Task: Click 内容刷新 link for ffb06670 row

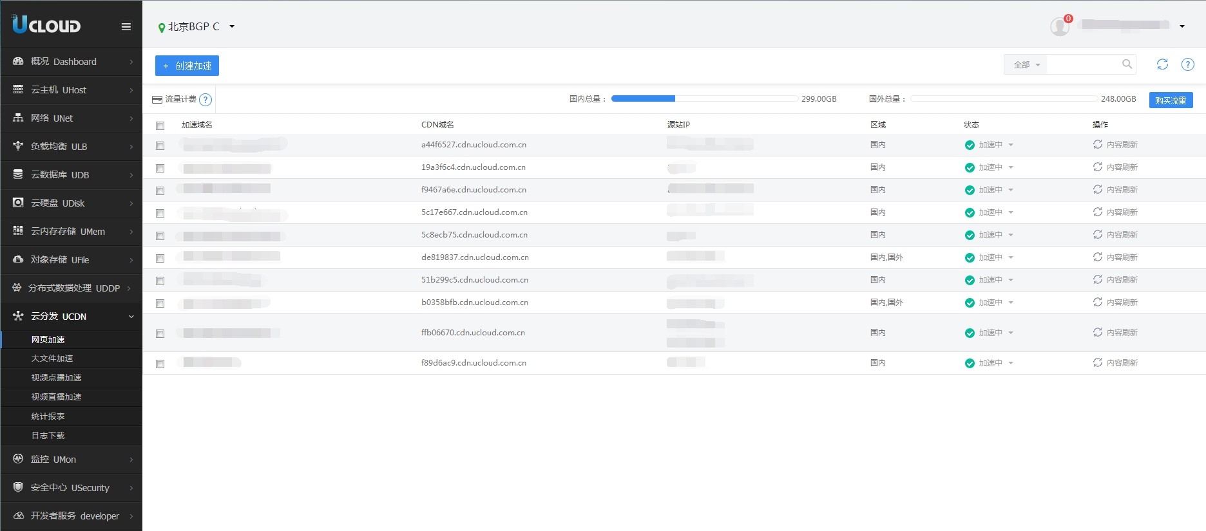Action: 1122,333
